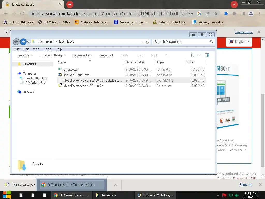The width and height of the screenshot is (265, 199).
Task: Click the Chrome page vertical scrollbar
Action: click(x=263, y=130)
